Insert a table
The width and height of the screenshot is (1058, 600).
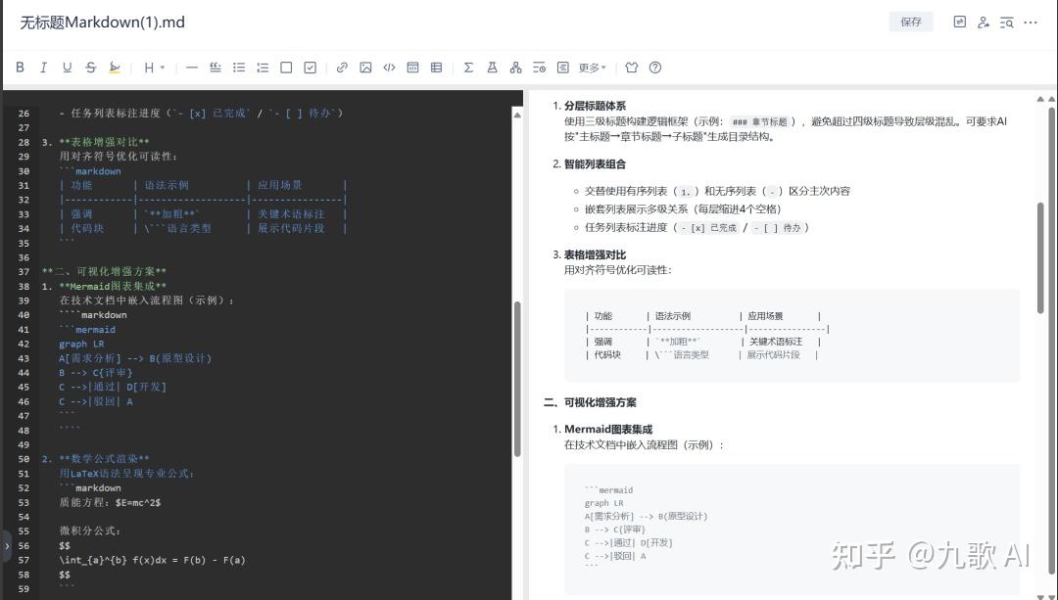point(436,67)
